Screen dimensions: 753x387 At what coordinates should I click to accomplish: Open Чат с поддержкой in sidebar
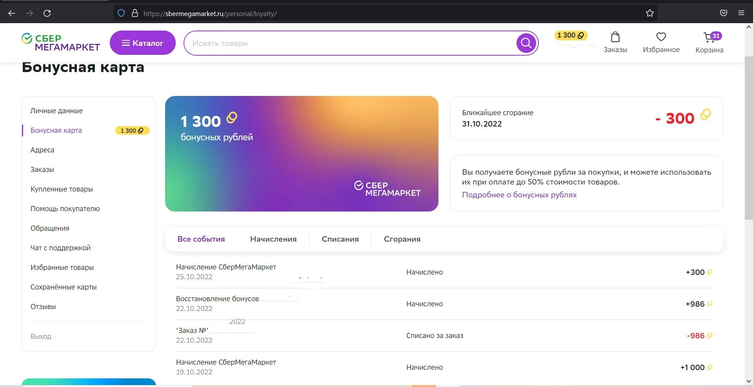click(x=60, y=248)
